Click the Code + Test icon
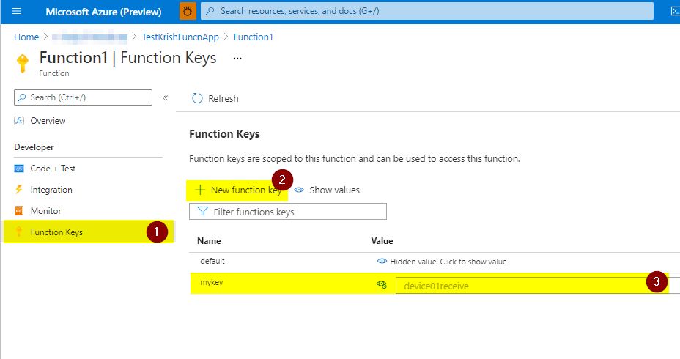The width and height of the screenshot is (680, 359). pos(19,169)
